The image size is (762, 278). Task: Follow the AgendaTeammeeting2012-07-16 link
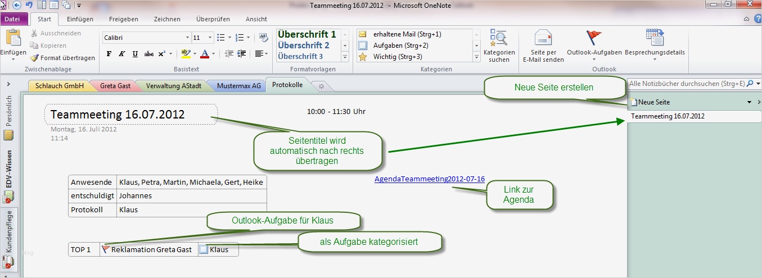tap(429, 179)
